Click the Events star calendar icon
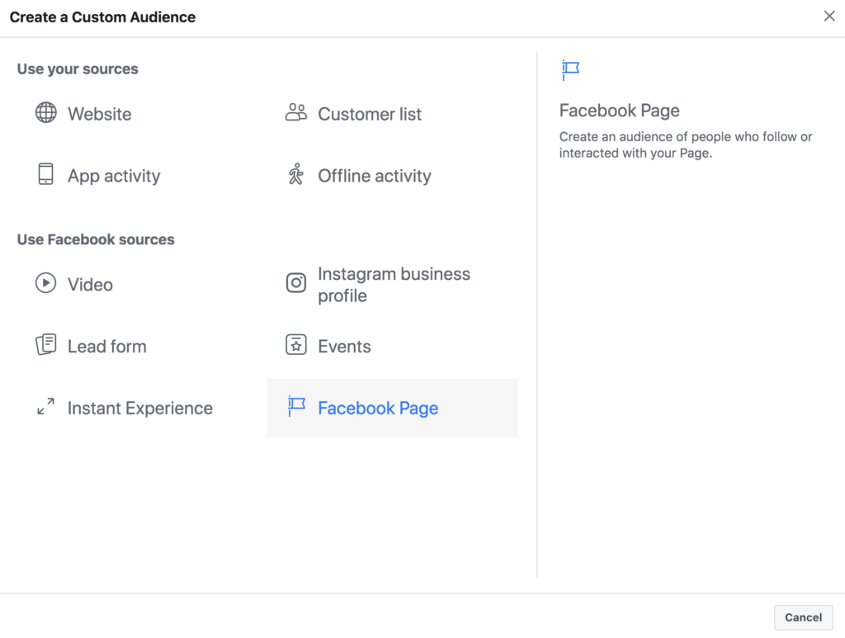 point(296,345)
